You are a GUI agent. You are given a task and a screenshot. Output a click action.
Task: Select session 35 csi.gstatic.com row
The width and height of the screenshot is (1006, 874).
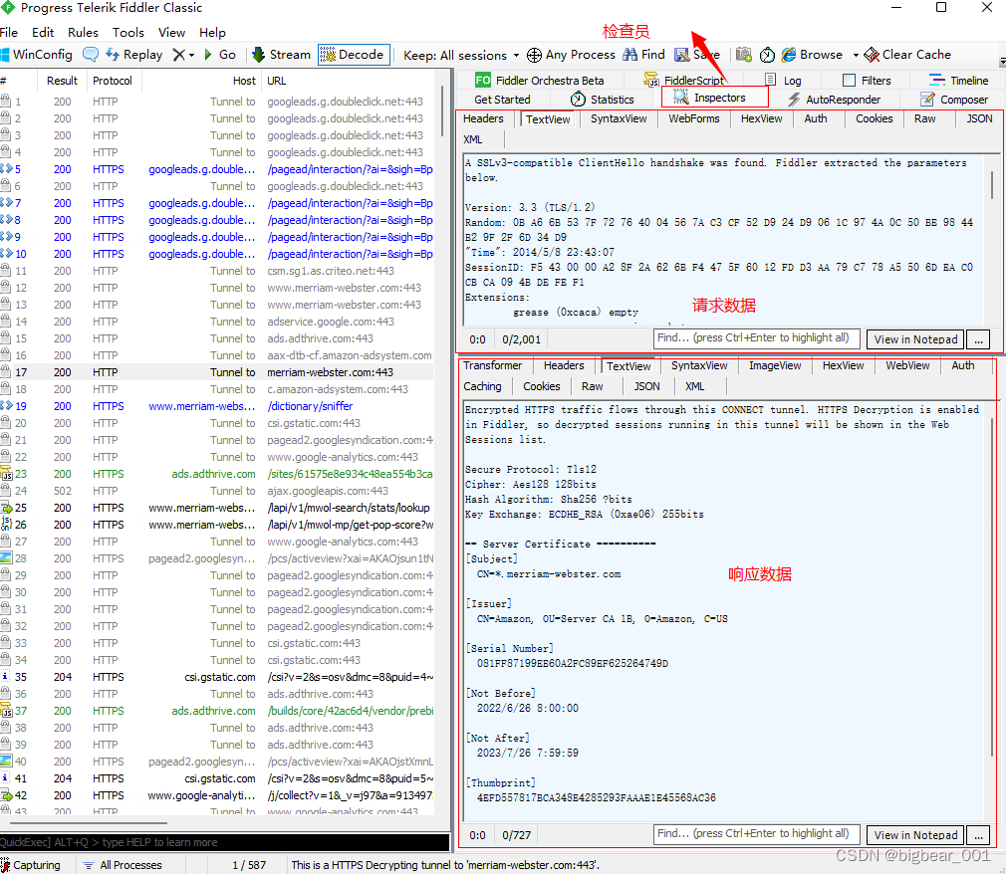click(x=216, y=677)
